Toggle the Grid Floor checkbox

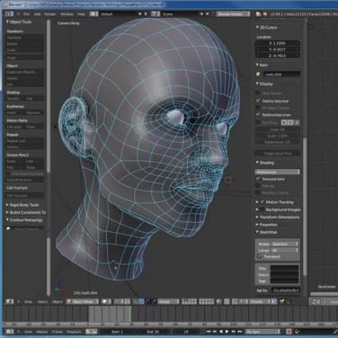(258, 122)
